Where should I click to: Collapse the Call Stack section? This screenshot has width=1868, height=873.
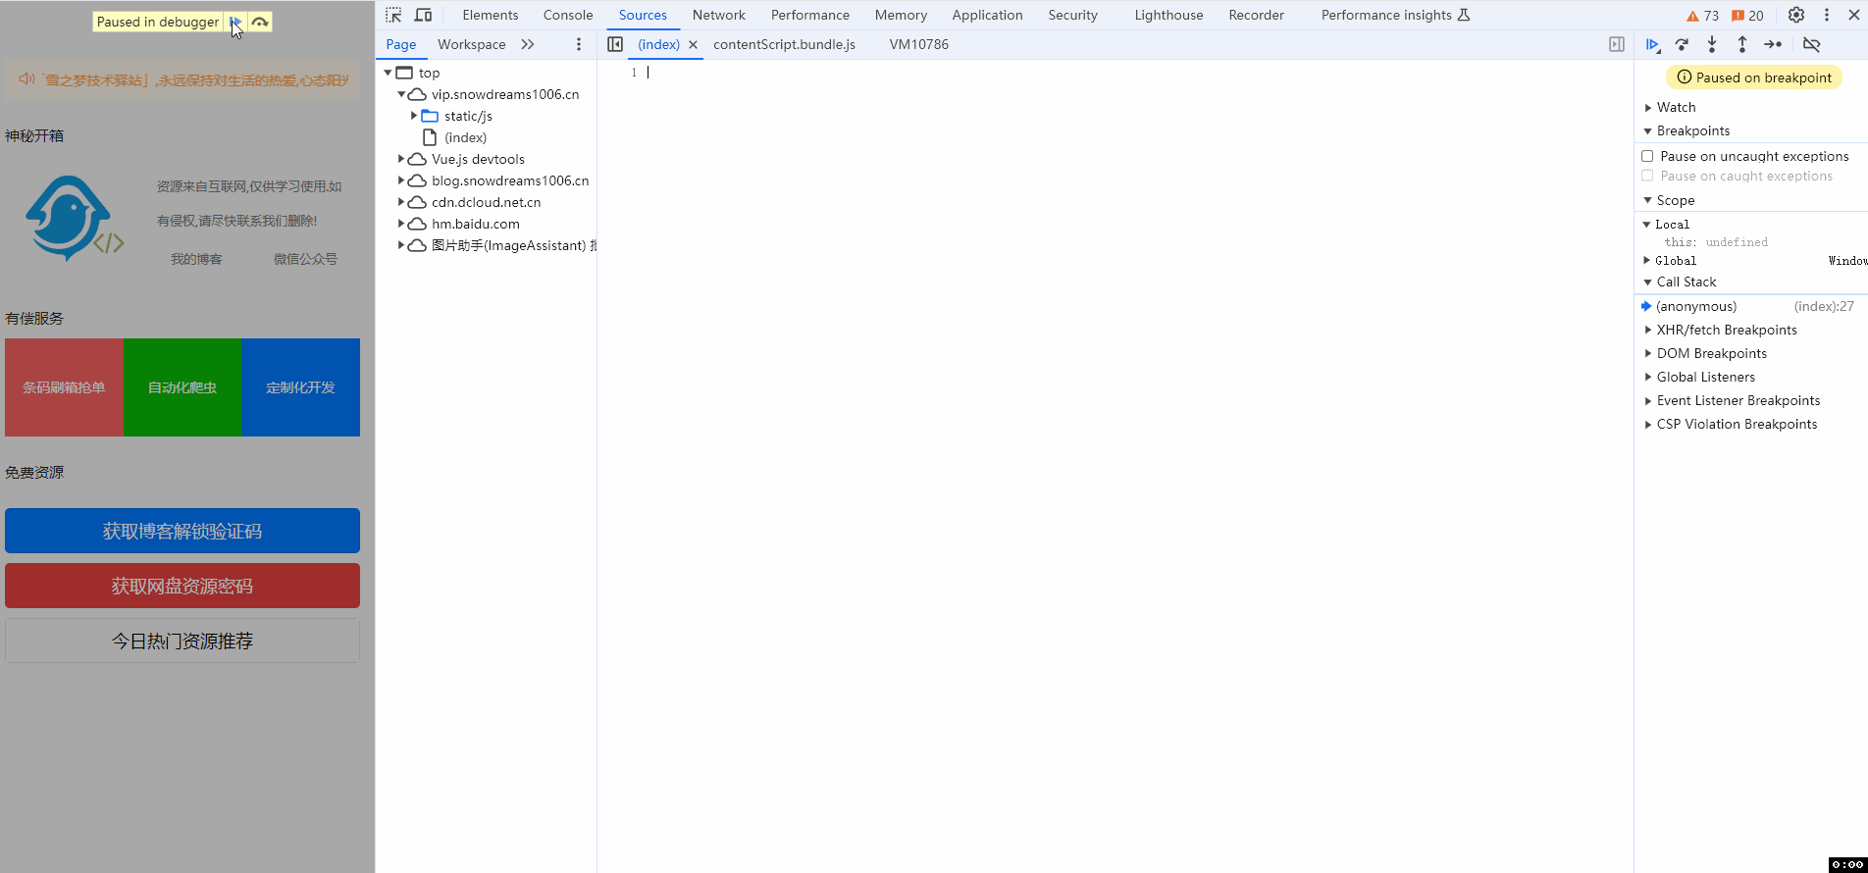(x=1648, y=282)
